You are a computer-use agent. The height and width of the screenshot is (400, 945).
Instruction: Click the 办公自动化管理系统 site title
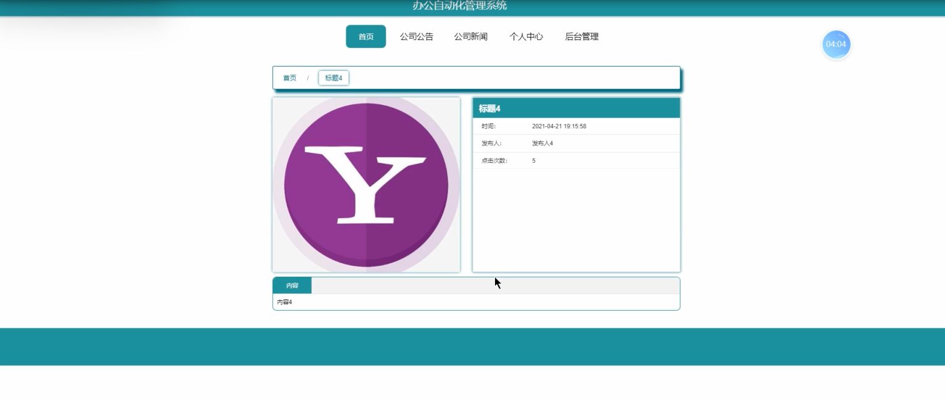click(460, 6)
